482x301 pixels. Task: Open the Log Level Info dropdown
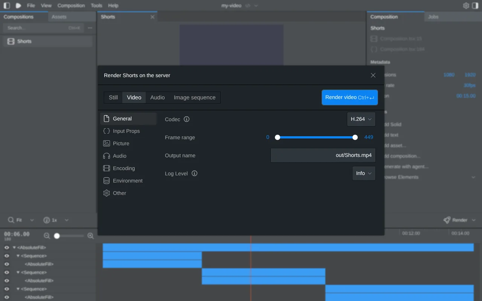coord(364,173)
